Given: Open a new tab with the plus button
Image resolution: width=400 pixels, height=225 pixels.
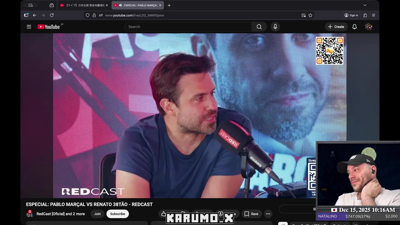Looking at the screenshot, I should click(169, 5).
